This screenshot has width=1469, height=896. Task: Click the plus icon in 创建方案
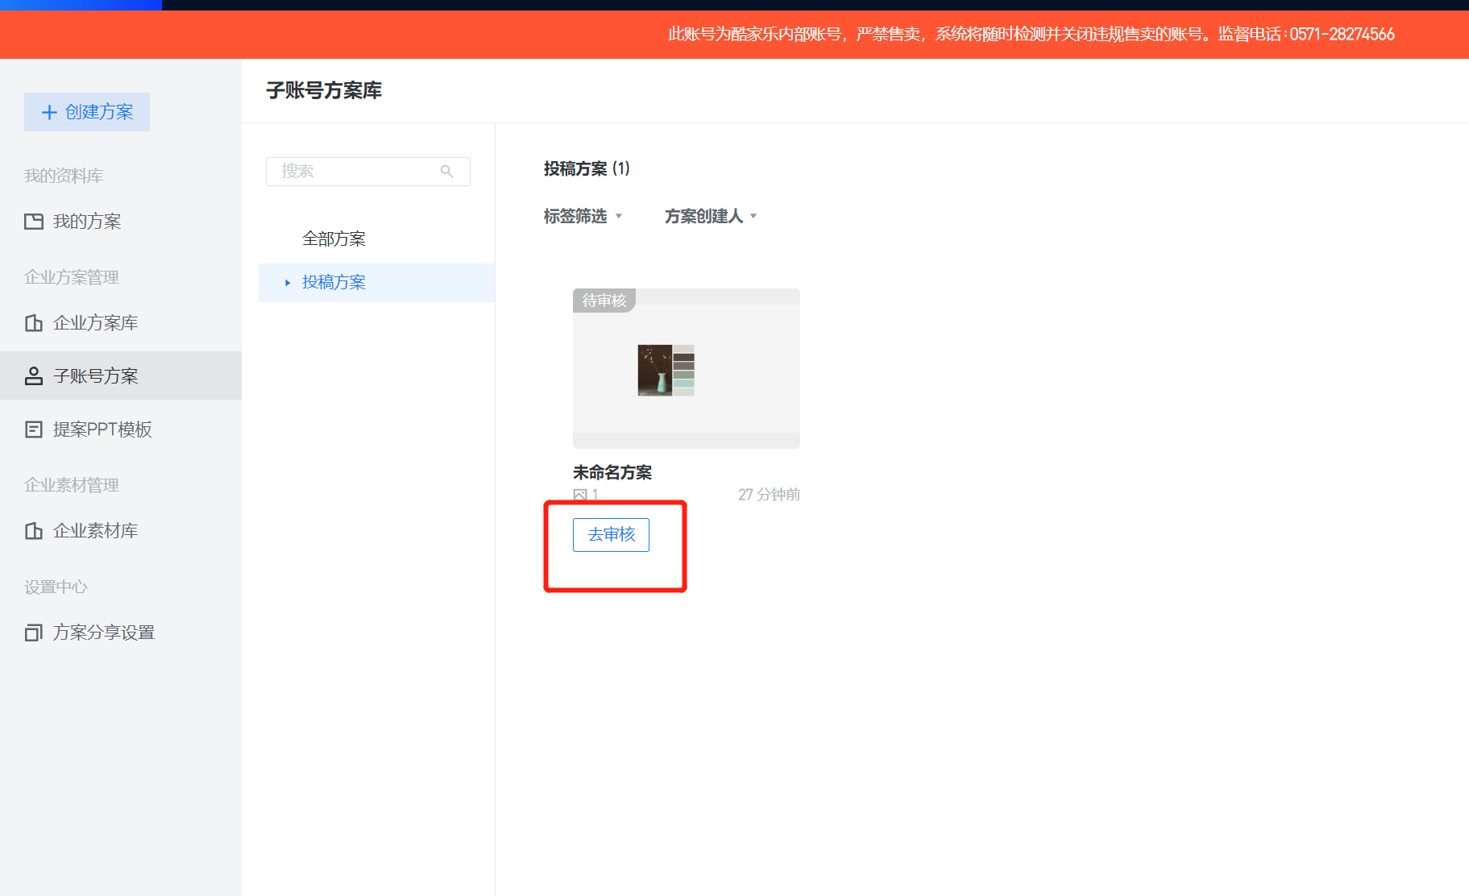coord(49,112)
